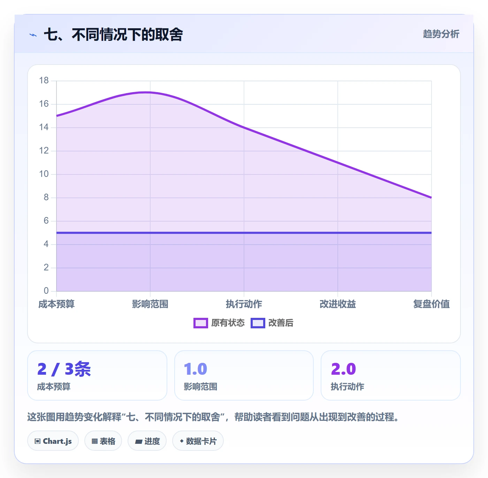Select the 数据卡片 tag

pos(198,441)
